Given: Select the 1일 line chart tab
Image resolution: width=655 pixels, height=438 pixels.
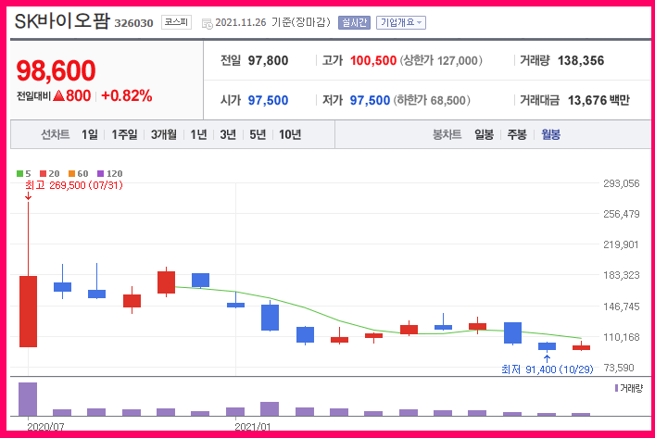Looking at the screenshot, I should 89,134.
